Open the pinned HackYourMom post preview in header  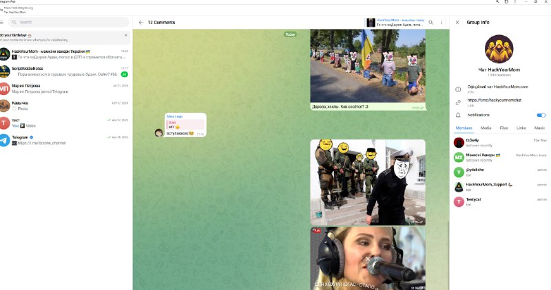[x=395, y=23]
